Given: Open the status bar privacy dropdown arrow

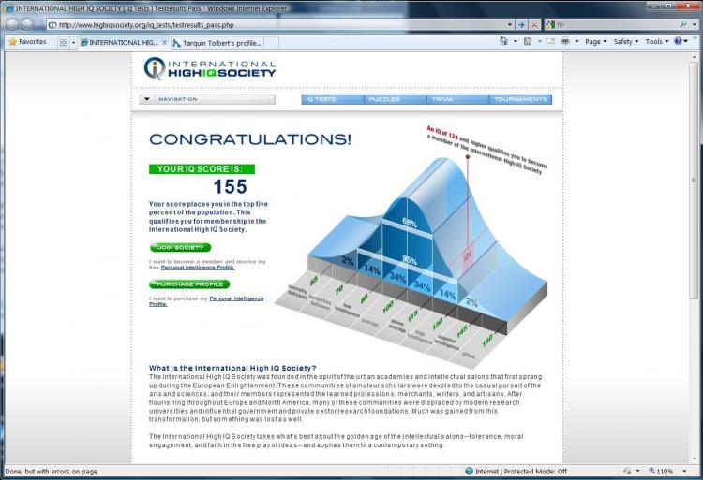Looking at the screenshot, I should pos(637,471).
